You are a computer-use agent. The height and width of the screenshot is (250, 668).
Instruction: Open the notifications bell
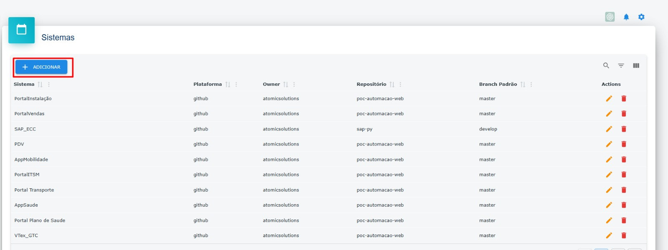(626, 17)
